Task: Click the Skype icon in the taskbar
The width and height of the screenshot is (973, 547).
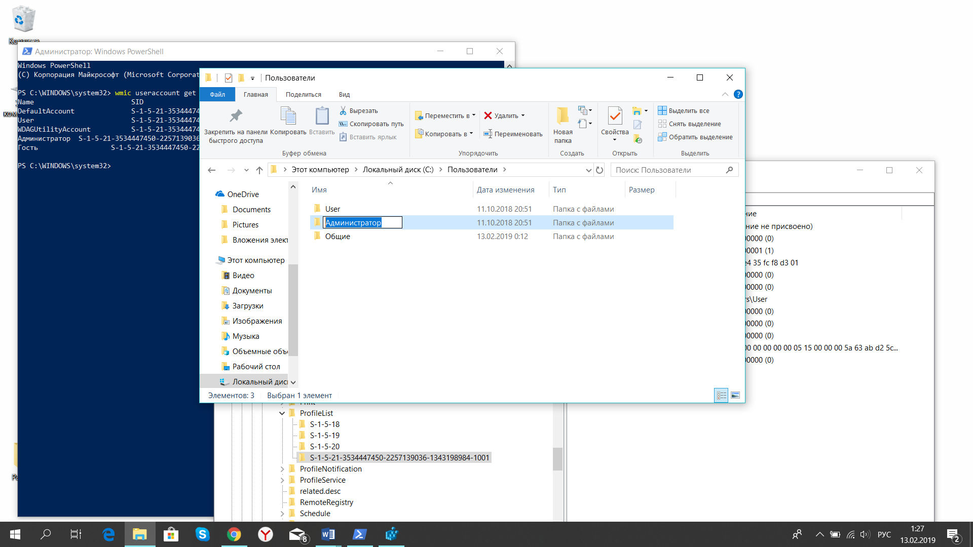Action: [x=203, y=534]
